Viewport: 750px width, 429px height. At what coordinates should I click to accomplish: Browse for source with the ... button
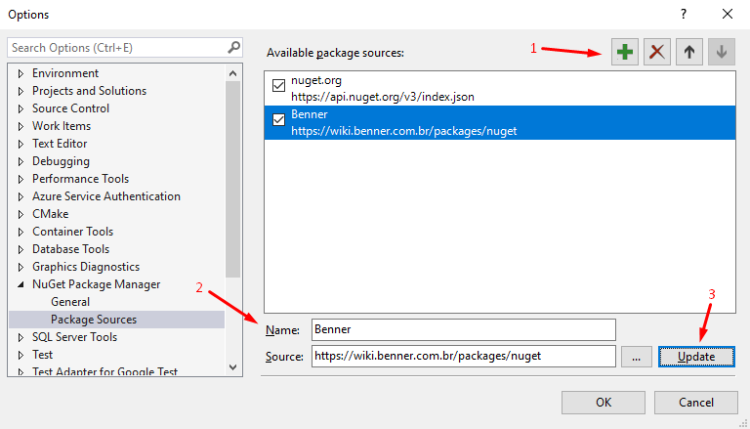[x=636, y=357]
